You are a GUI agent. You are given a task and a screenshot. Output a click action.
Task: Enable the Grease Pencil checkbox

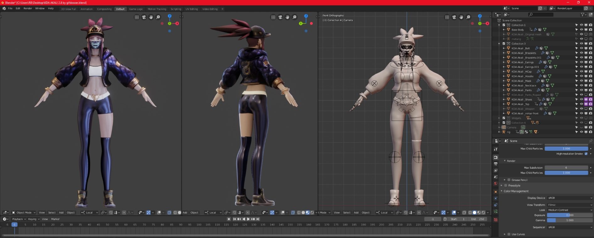pyautogui.click(x=509, y=180)
